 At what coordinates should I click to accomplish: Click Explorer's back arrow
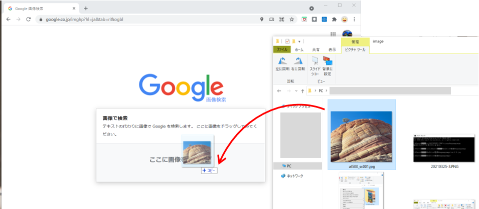pos(279,91)
